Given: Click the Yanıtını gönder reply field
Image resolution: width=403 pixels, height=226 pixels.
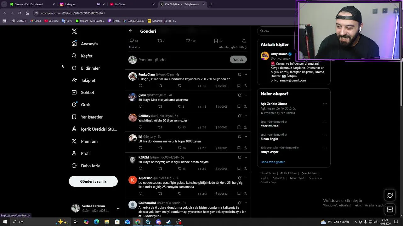Looking at the screenshot, I should coord(183,60).
